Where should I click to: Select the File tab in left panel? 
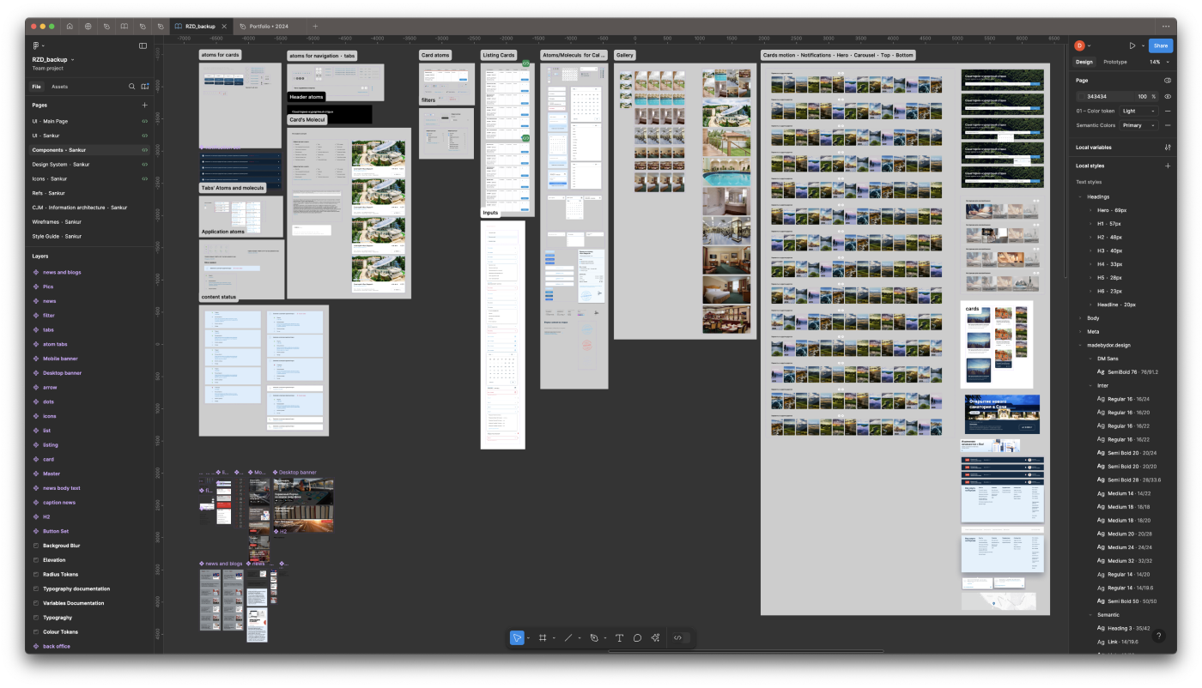pyautogui.click(x=37, y=87)
